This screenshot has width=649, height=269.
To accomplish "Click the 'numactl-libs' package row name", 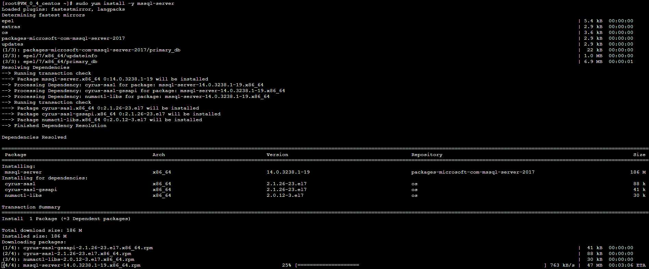I will point(23,195).
